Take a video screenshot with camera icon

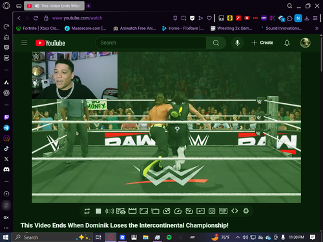click(x=212, y=211)
